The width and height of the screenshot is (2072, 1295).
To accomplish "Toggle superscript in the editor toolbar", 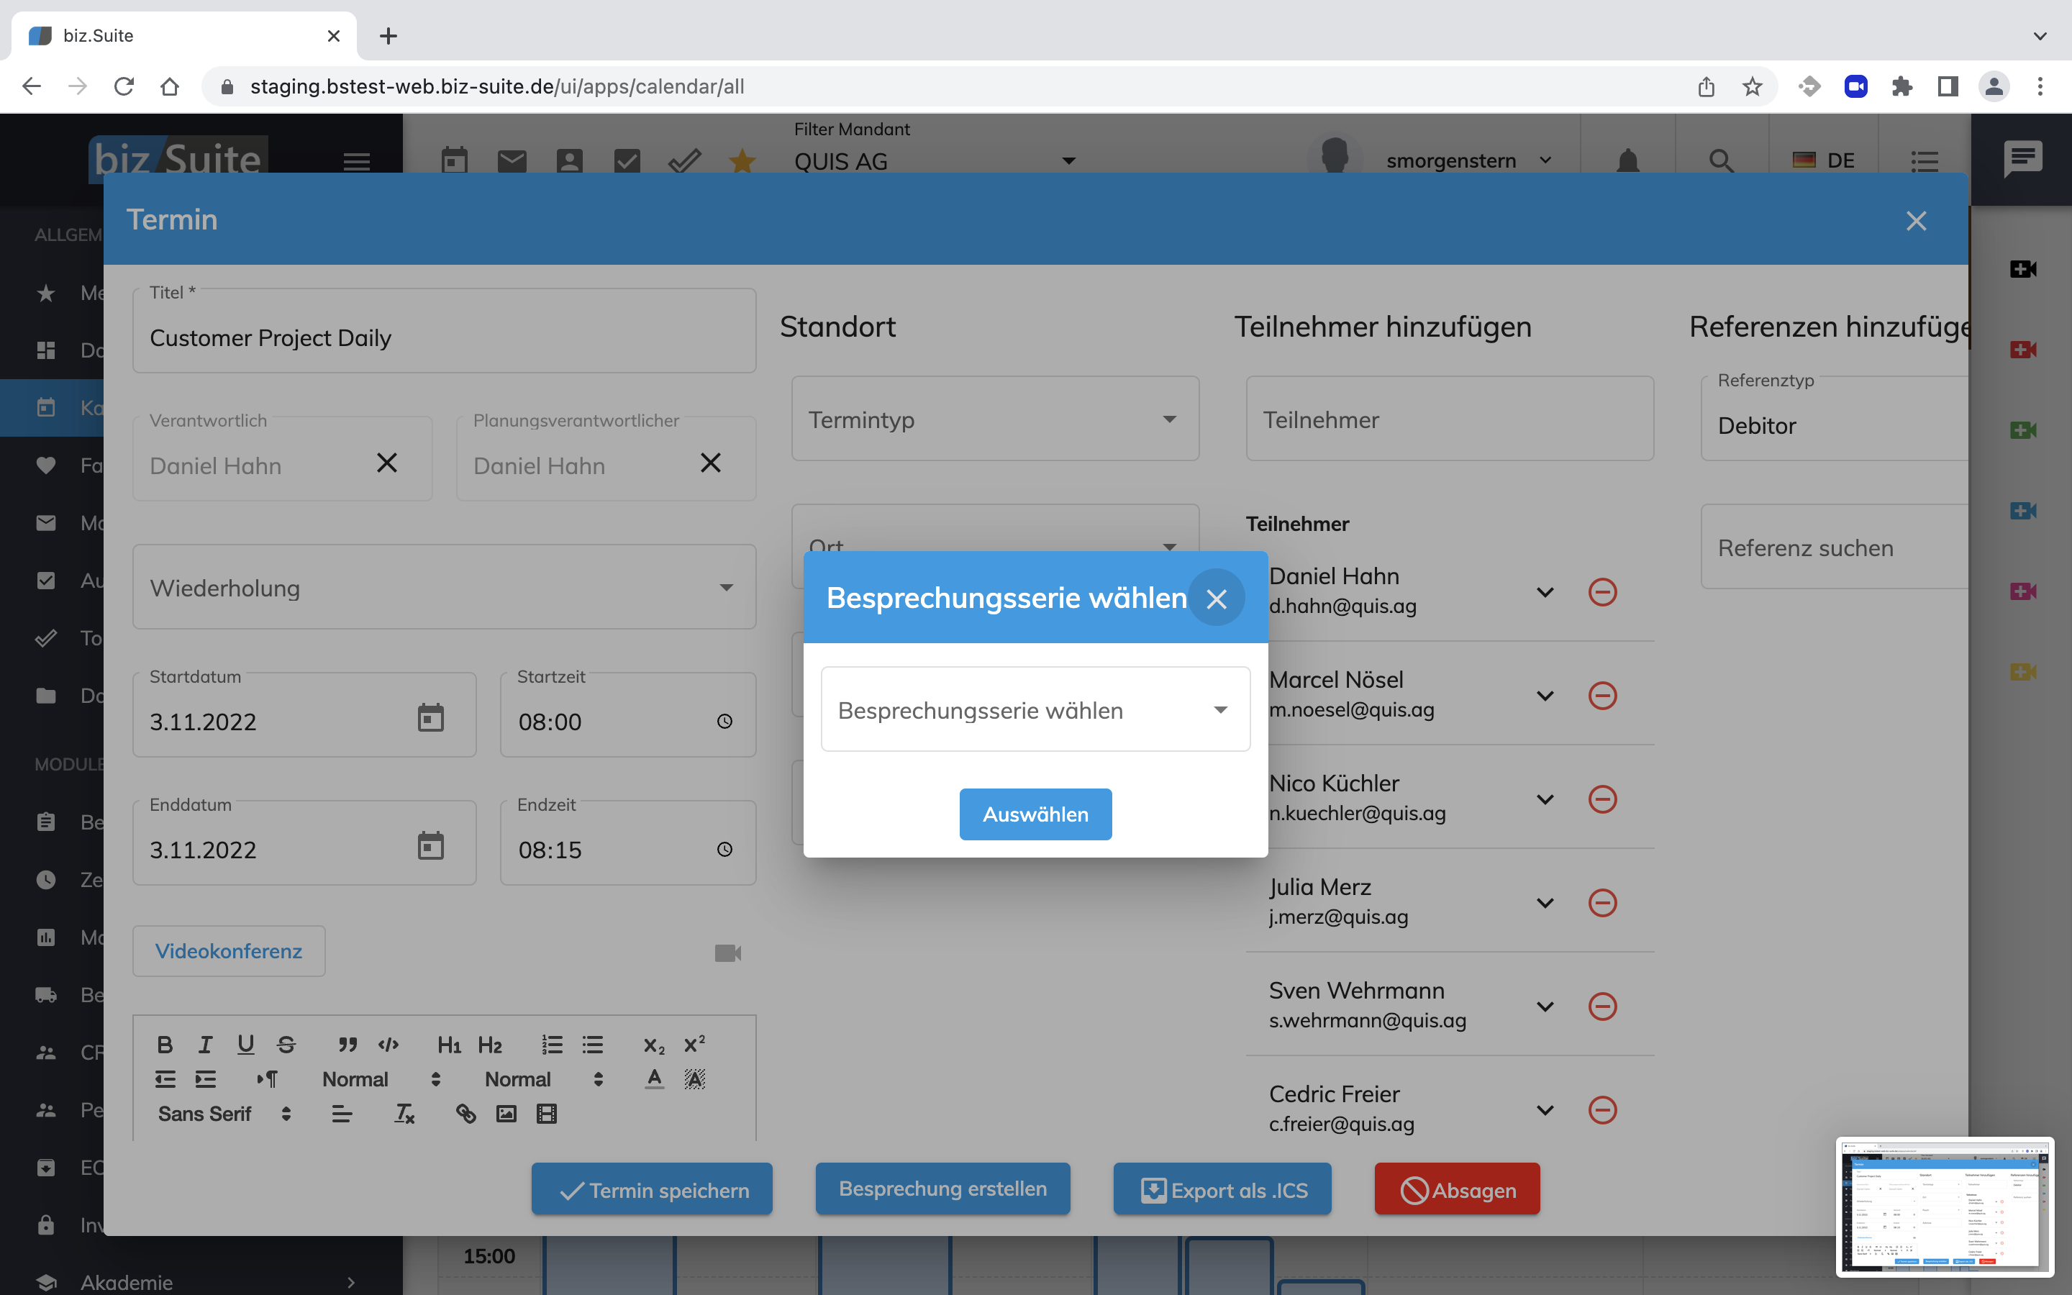I will 694,1044.
